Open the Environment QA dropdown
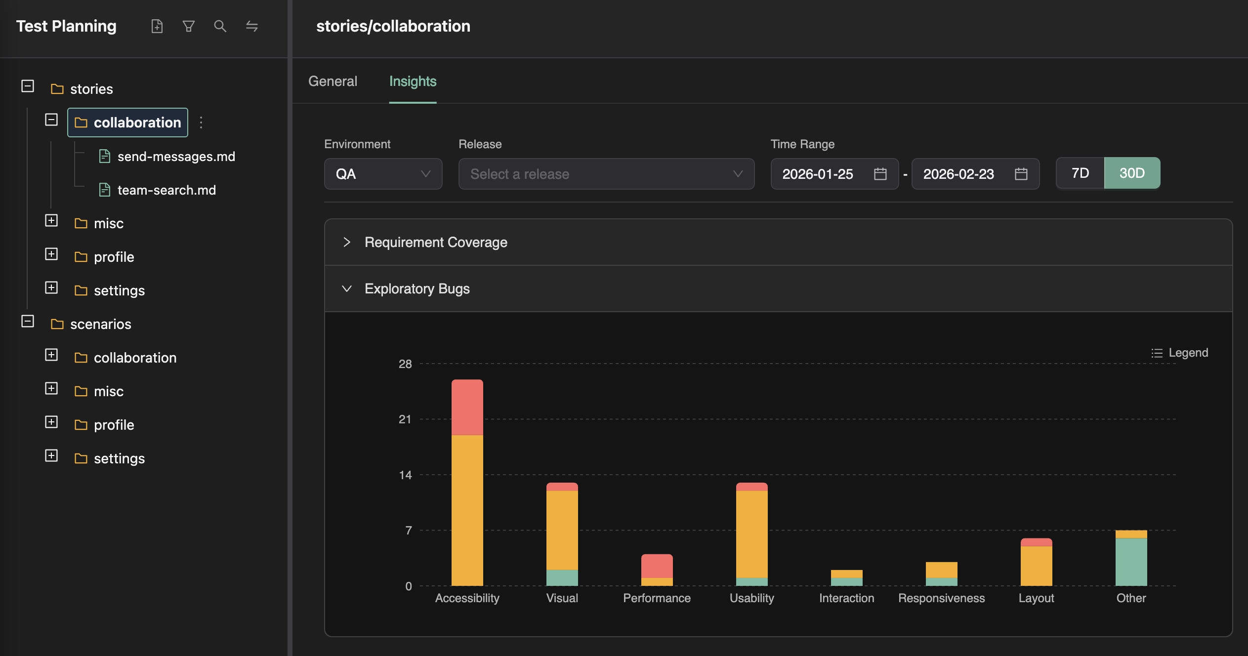Screen dimensions: 1248x656 [x=383, y=174]
